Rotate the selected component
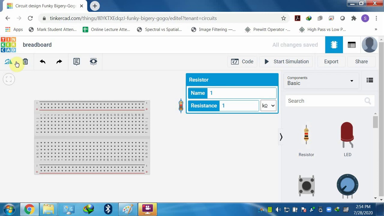 click(x=8, y=62)
